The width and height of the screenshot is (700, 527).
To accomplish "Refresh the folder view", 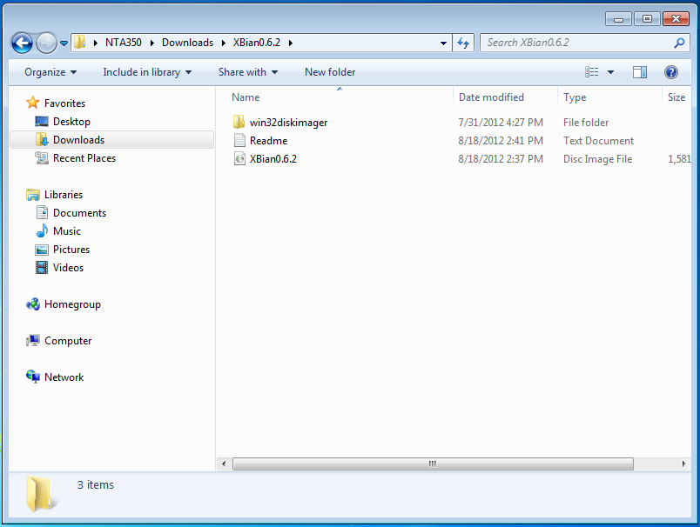I will pyautogui.click(x=463, y=43).
